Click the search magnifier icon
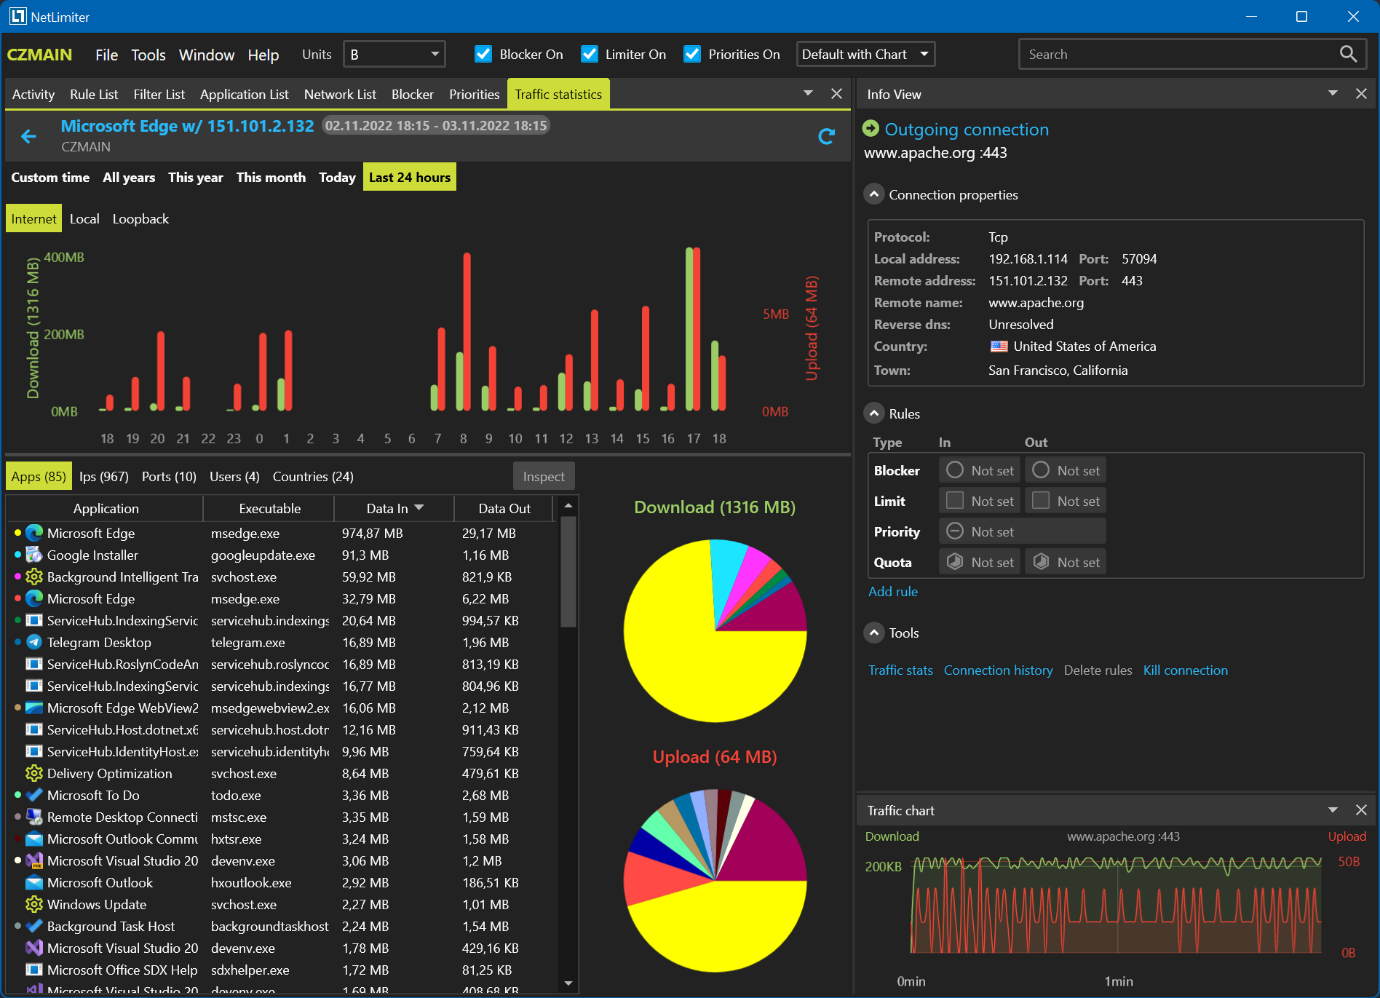 [x=1348, y=54]
